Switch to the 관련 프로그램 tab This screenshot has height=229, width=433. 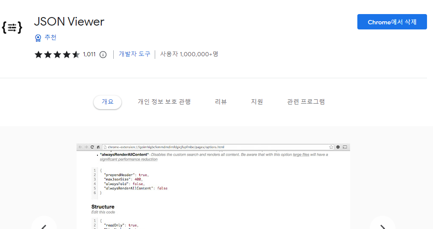(306, 101)
